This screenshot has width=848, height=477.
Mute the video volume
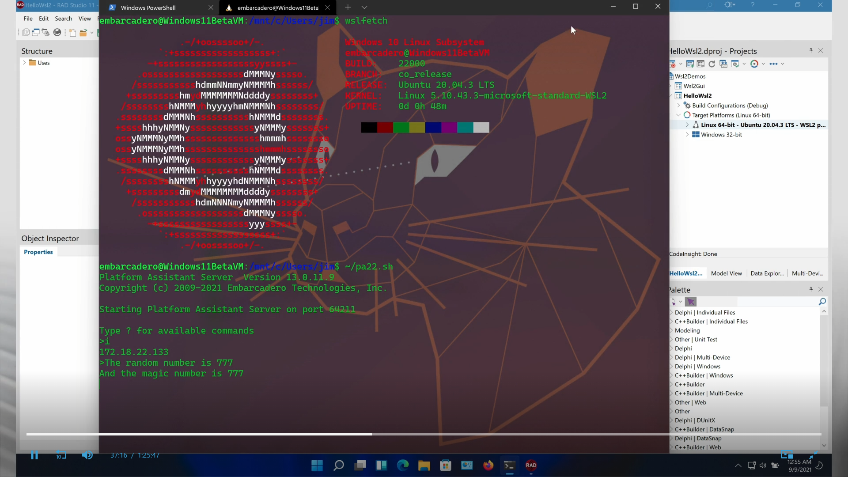pyautogui.click(x=87, y=455)
